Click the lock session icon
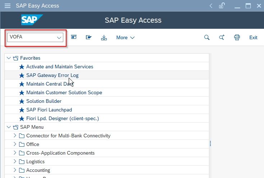Screen dimensions: 264x178 pyautogui.click(x=222, y=5)
